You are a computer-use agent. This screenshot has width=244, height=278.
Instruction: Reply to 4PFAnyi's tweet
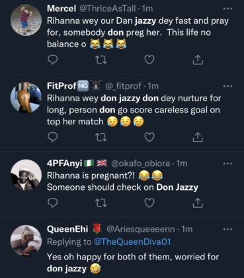click(x=52, y=203)
